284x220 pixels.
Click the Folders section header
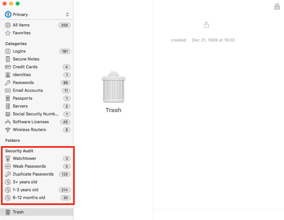(12, 141)
